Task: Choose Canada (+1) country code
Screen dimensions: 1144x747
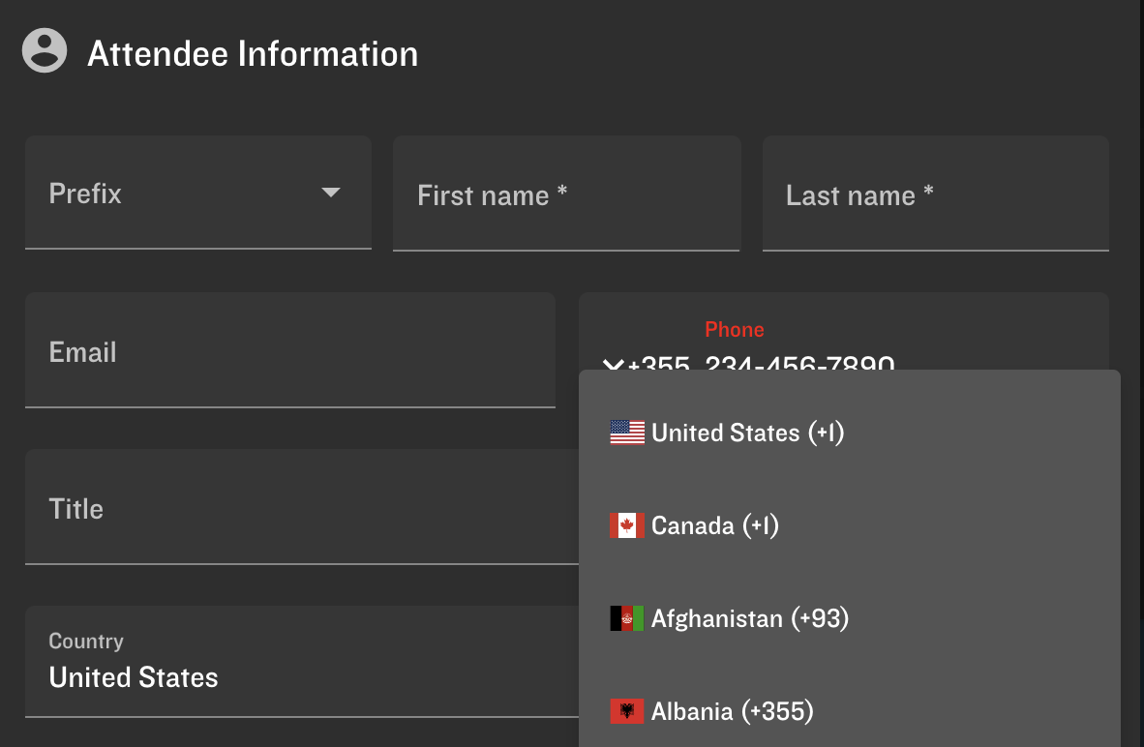Action: [714, 525]
